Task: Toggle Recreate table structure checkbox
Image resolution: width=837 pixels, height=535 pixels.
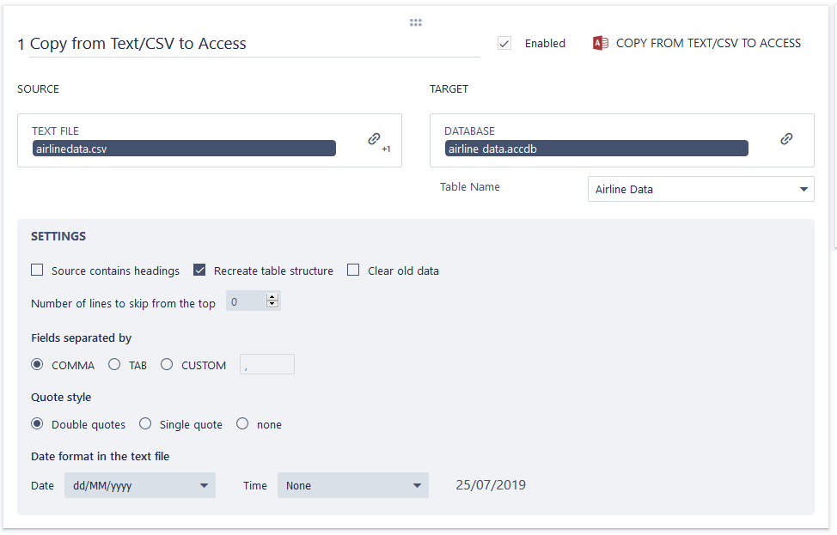Action: 199,271
